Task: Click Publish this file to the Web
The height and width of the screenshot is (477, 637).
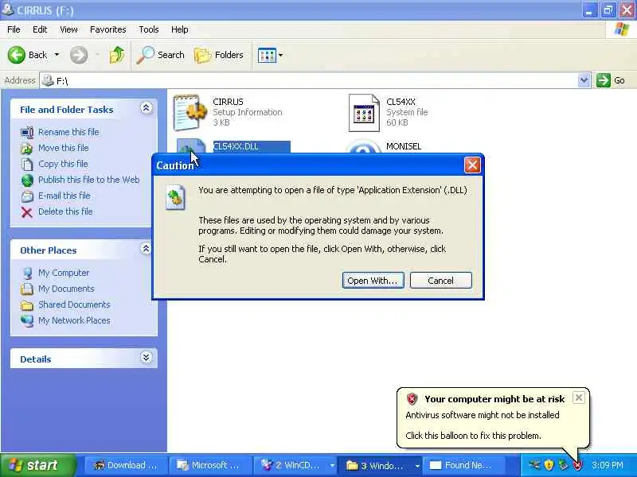Action: [x=89, y=180]
